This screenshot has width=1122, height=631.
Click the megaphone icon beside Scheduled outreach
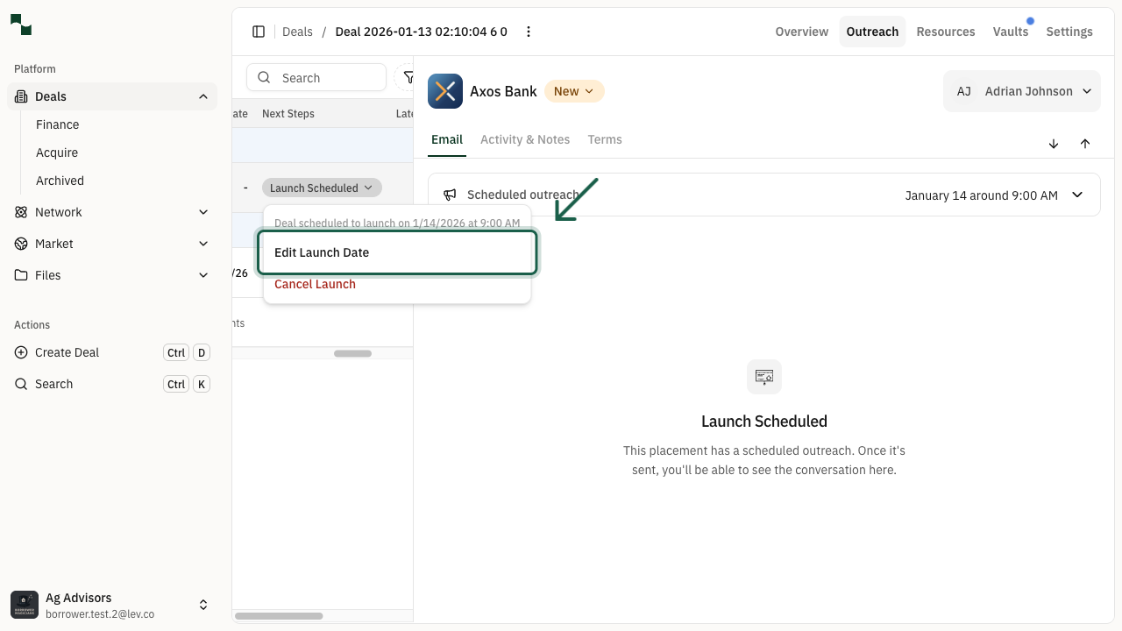[x=450, y=195]
